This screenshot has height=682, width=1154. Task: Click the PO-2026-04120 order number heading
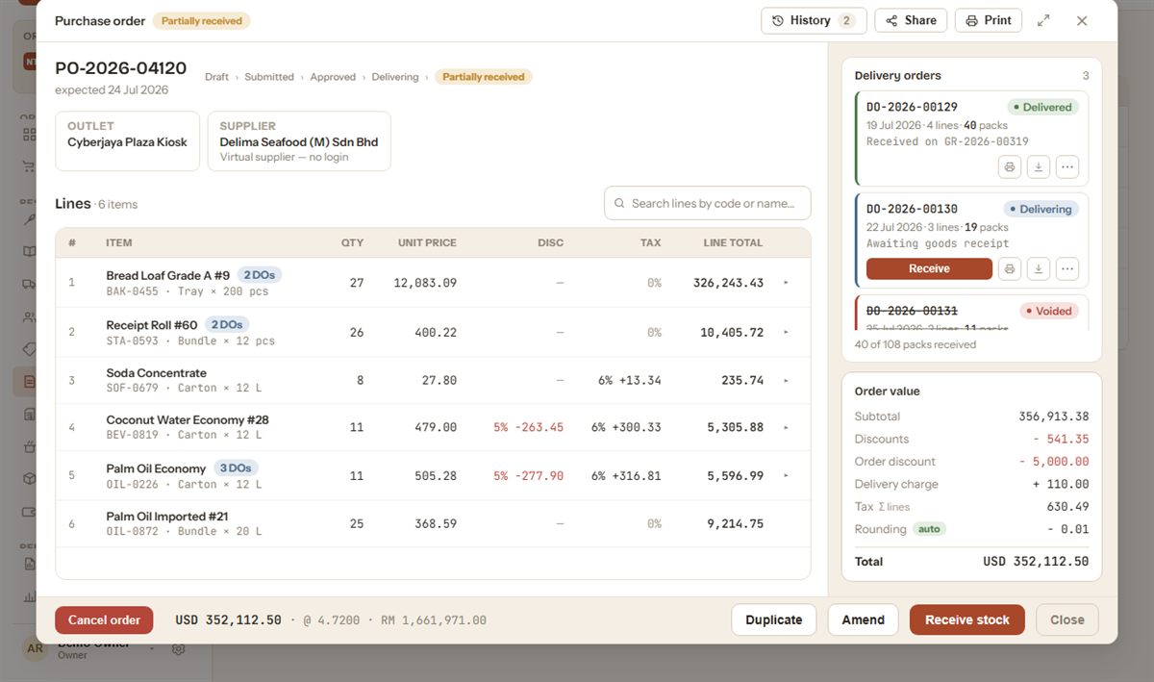(120, 68)
